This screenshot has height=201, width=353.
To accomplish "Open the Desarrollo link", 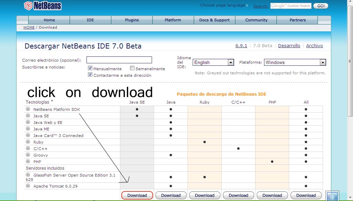I will [x=289, y=46].
